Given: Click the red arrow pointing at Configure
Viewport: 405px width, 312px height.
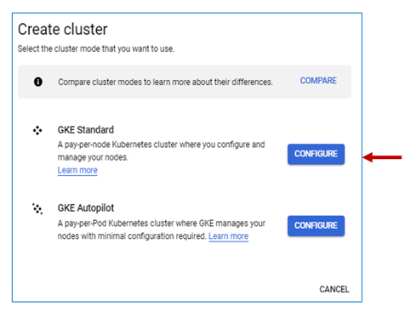Looking at the screenshot, I should [x=382, y=157].
